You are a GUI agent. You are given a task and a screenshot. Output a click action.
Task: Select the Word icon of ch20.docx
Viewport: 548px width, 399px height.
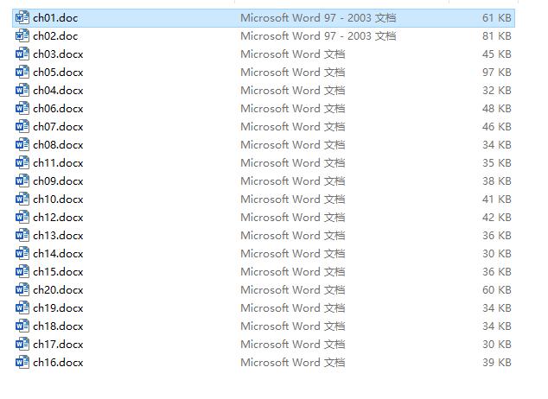point(22,289)
